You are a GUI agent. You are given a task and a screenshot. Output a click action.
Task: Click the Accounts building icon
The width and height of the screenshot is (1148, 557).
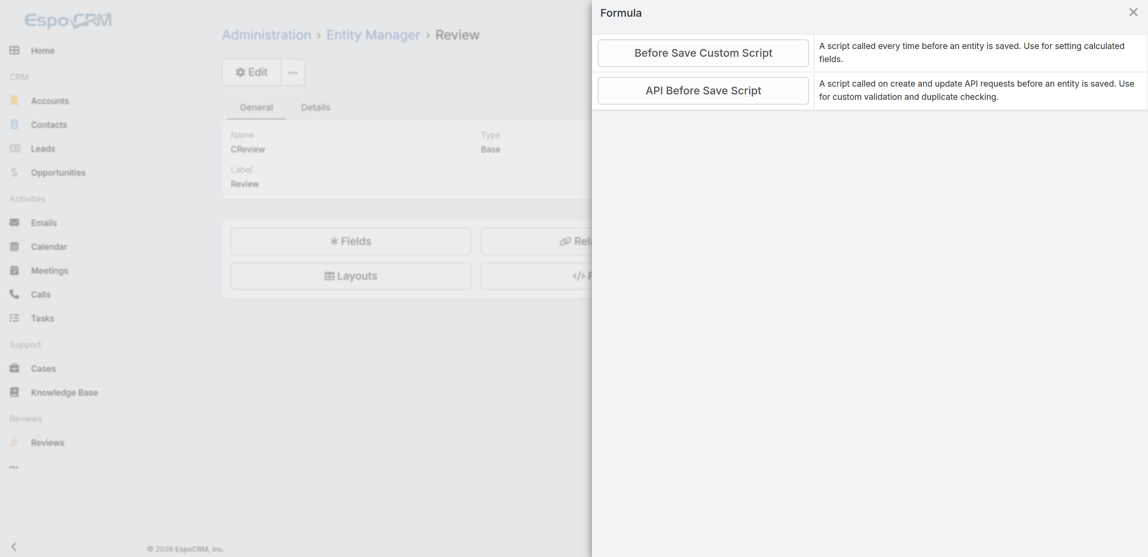[14, 101]
